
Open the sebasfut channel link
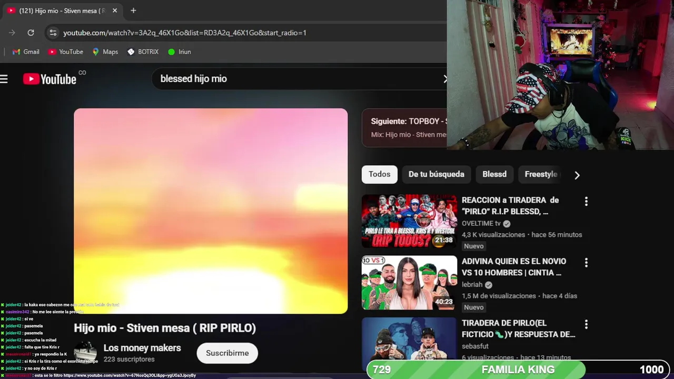pos(475,346)
